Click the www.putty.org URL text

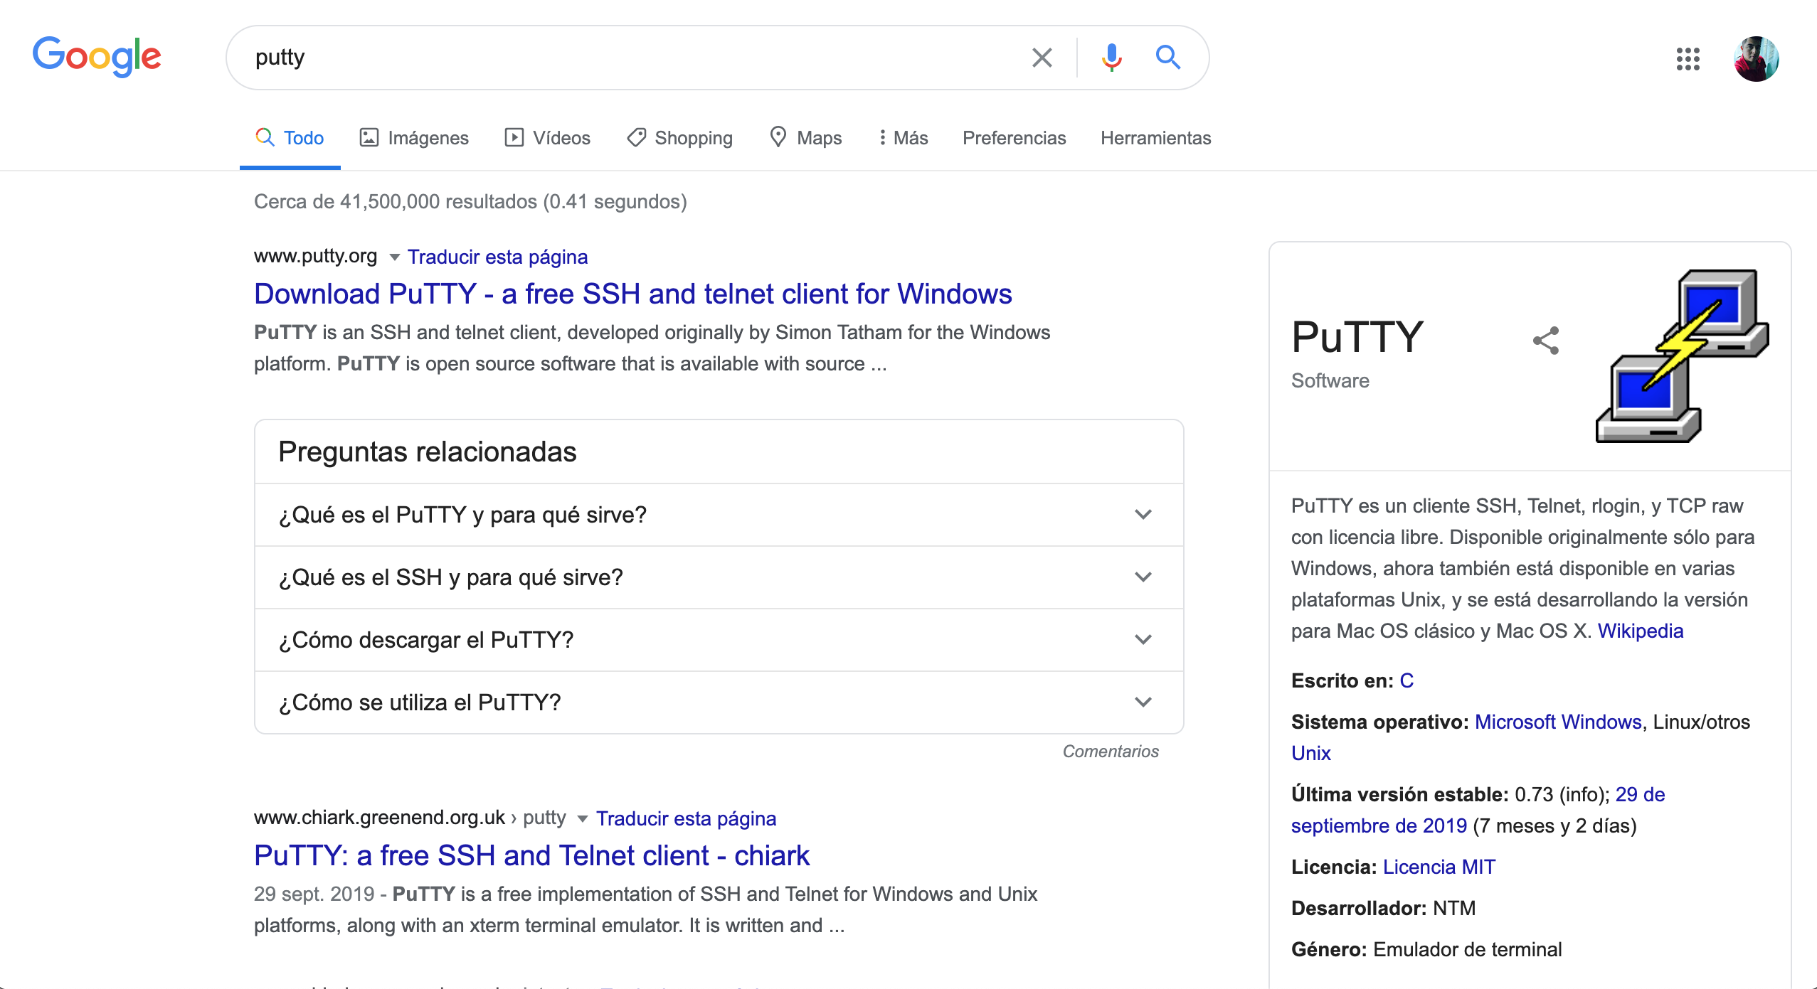pos(315,256)
